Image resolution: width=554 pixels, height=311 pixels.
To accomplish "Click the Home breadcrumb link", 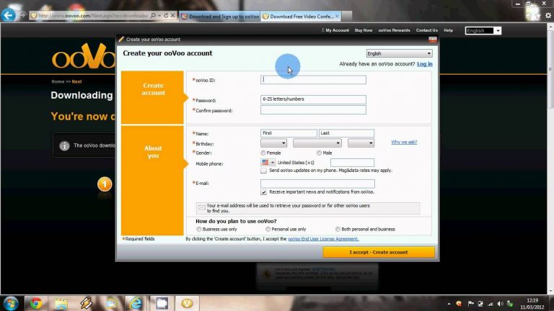I will coord(58,81).
